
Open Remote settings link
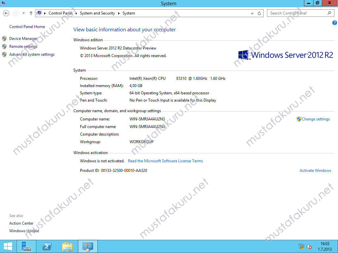(23, 47)
